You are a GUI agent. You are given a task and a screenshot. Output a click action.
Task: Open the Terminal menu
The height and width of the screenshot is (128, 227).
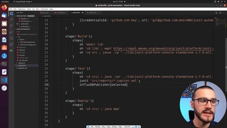[44, 9]
